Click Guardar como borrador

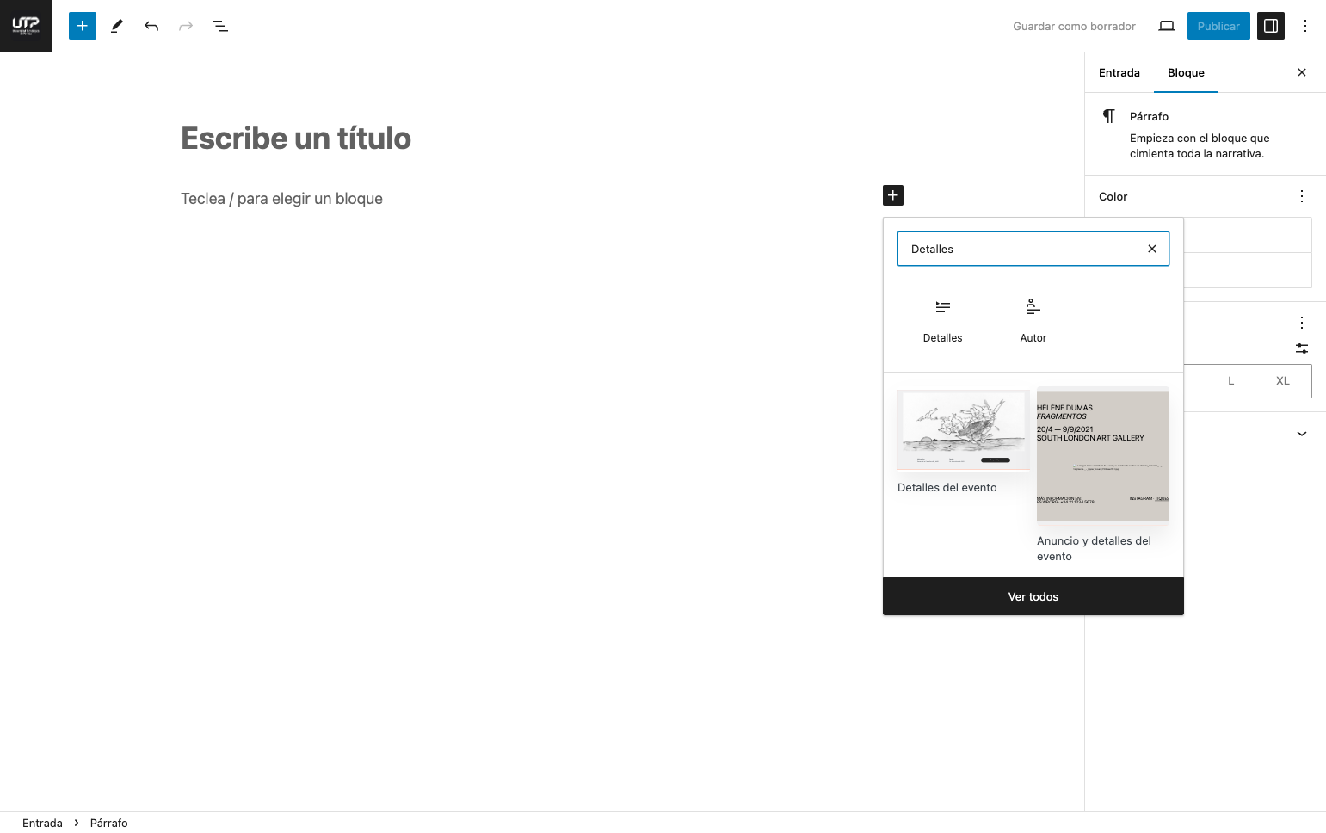[x=1074, y=26]
